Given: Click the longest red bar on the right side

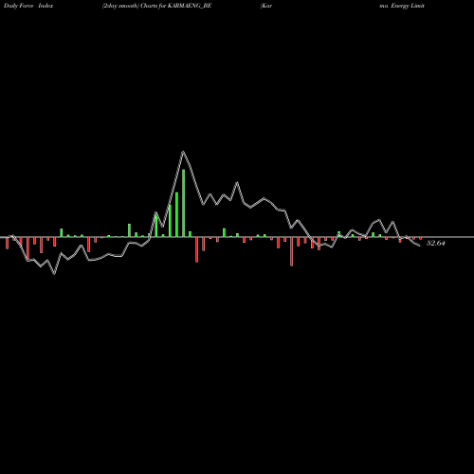Looking at the screenshot, I should click(x=292, y=251).
